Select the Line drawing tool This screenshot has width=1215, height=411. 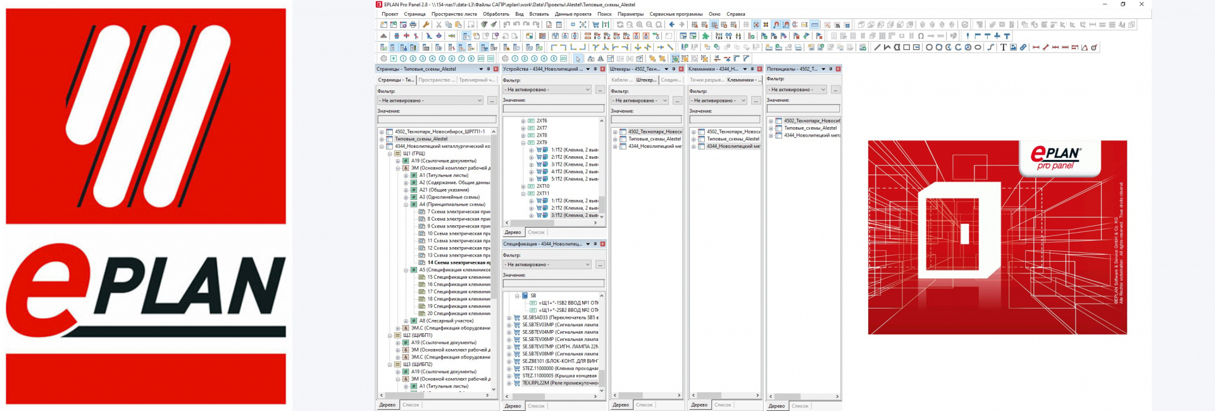[x=877, y=47]
